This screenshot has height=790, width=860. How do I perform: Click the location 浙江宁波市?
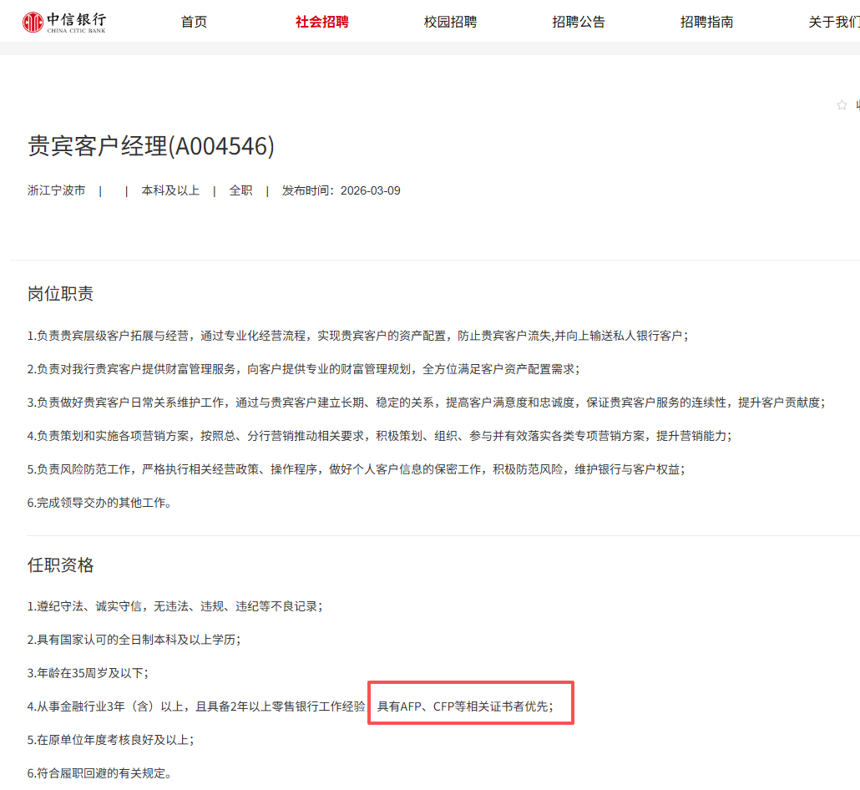(57, 190)
